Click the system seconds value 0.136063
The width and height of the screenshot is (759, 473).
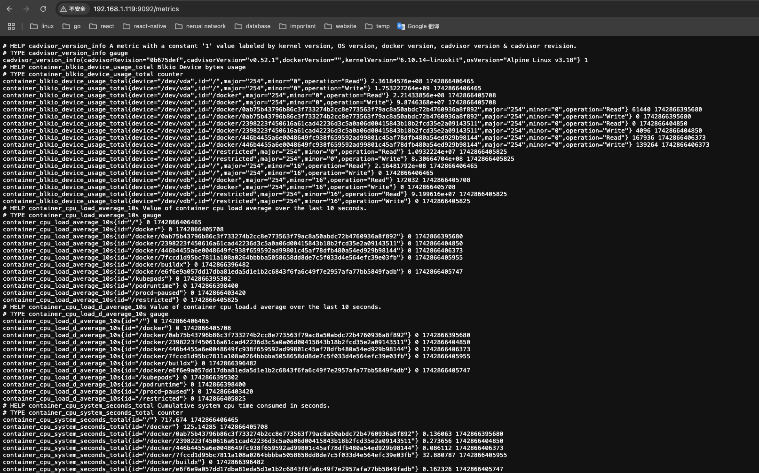click(x=437, y=434)
